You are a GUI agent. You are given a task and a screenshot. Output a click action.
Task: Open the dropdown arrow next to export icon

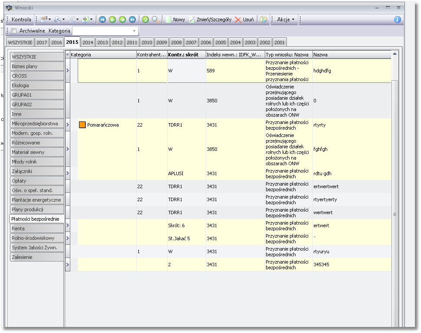(x=92, y=20)
